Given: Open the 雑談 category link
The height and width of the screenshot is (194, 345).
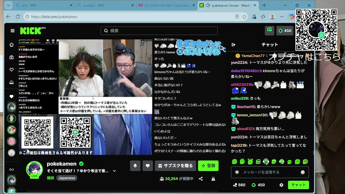Looking at the screenshot, I should click(x=50, y=178).
